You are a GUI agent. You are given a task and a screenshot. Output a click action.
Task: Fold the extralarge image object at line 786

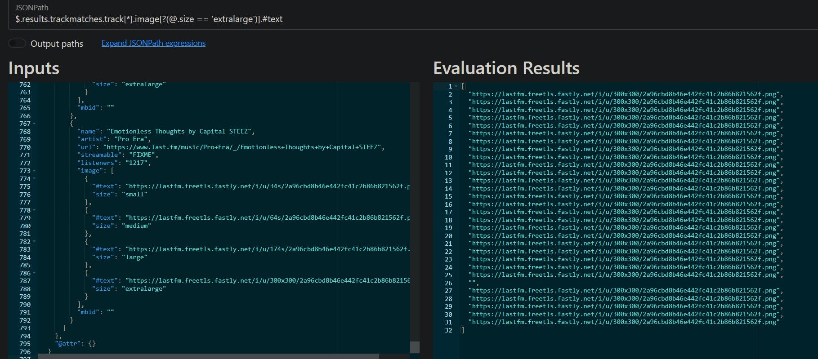coord(35,273)
